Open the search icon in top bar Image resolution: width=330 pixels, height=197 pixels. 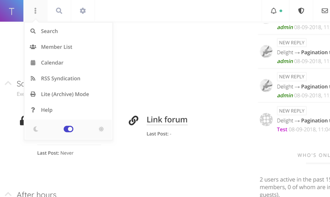pos(59,11)
